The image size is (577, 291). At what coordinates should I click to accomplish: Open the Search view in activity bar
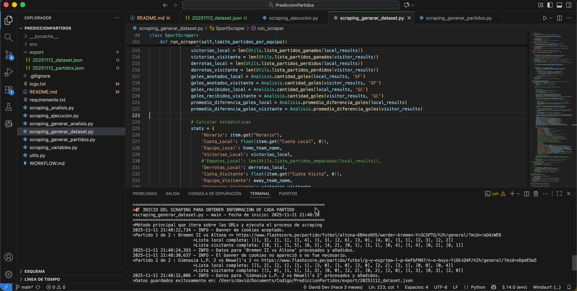pyautogui.click(x=8, y=38)
